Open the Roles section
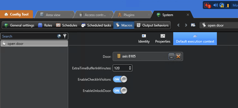 (x=45, y=25)
